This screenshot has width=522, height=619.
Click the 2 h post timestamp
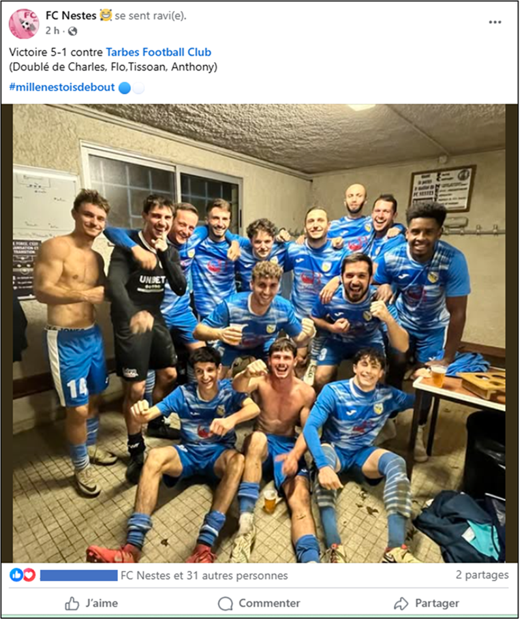[x=52, y=31]
